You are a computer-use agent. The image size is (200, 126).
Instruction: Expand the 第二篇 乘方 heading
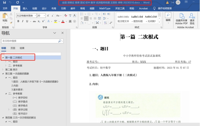(x=3, y=69)
